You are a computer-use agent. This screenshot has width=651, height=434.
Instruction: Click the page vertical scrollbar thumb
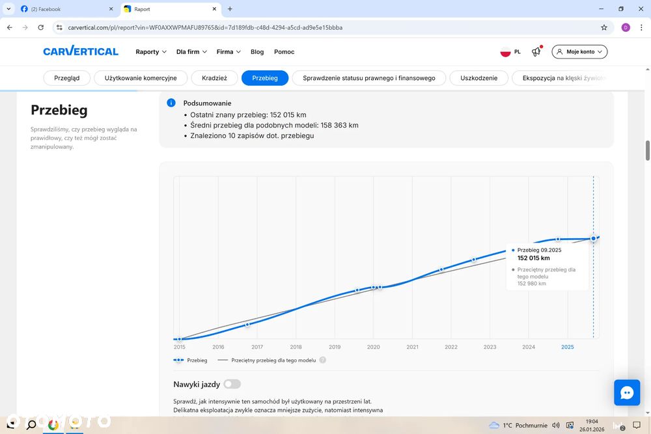(x=647, y=150)
